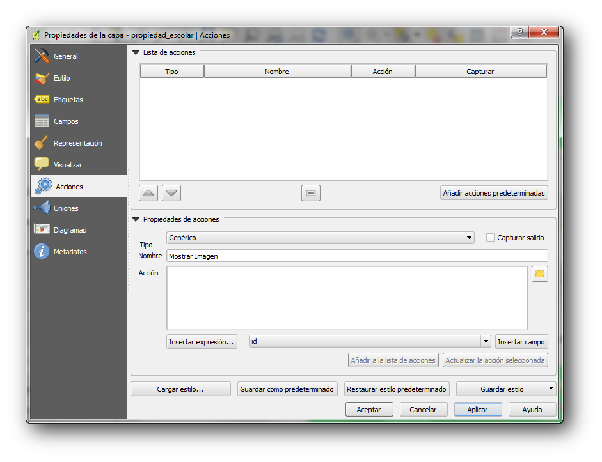Click the Estilo paintbrush icon

pos(42,78)
